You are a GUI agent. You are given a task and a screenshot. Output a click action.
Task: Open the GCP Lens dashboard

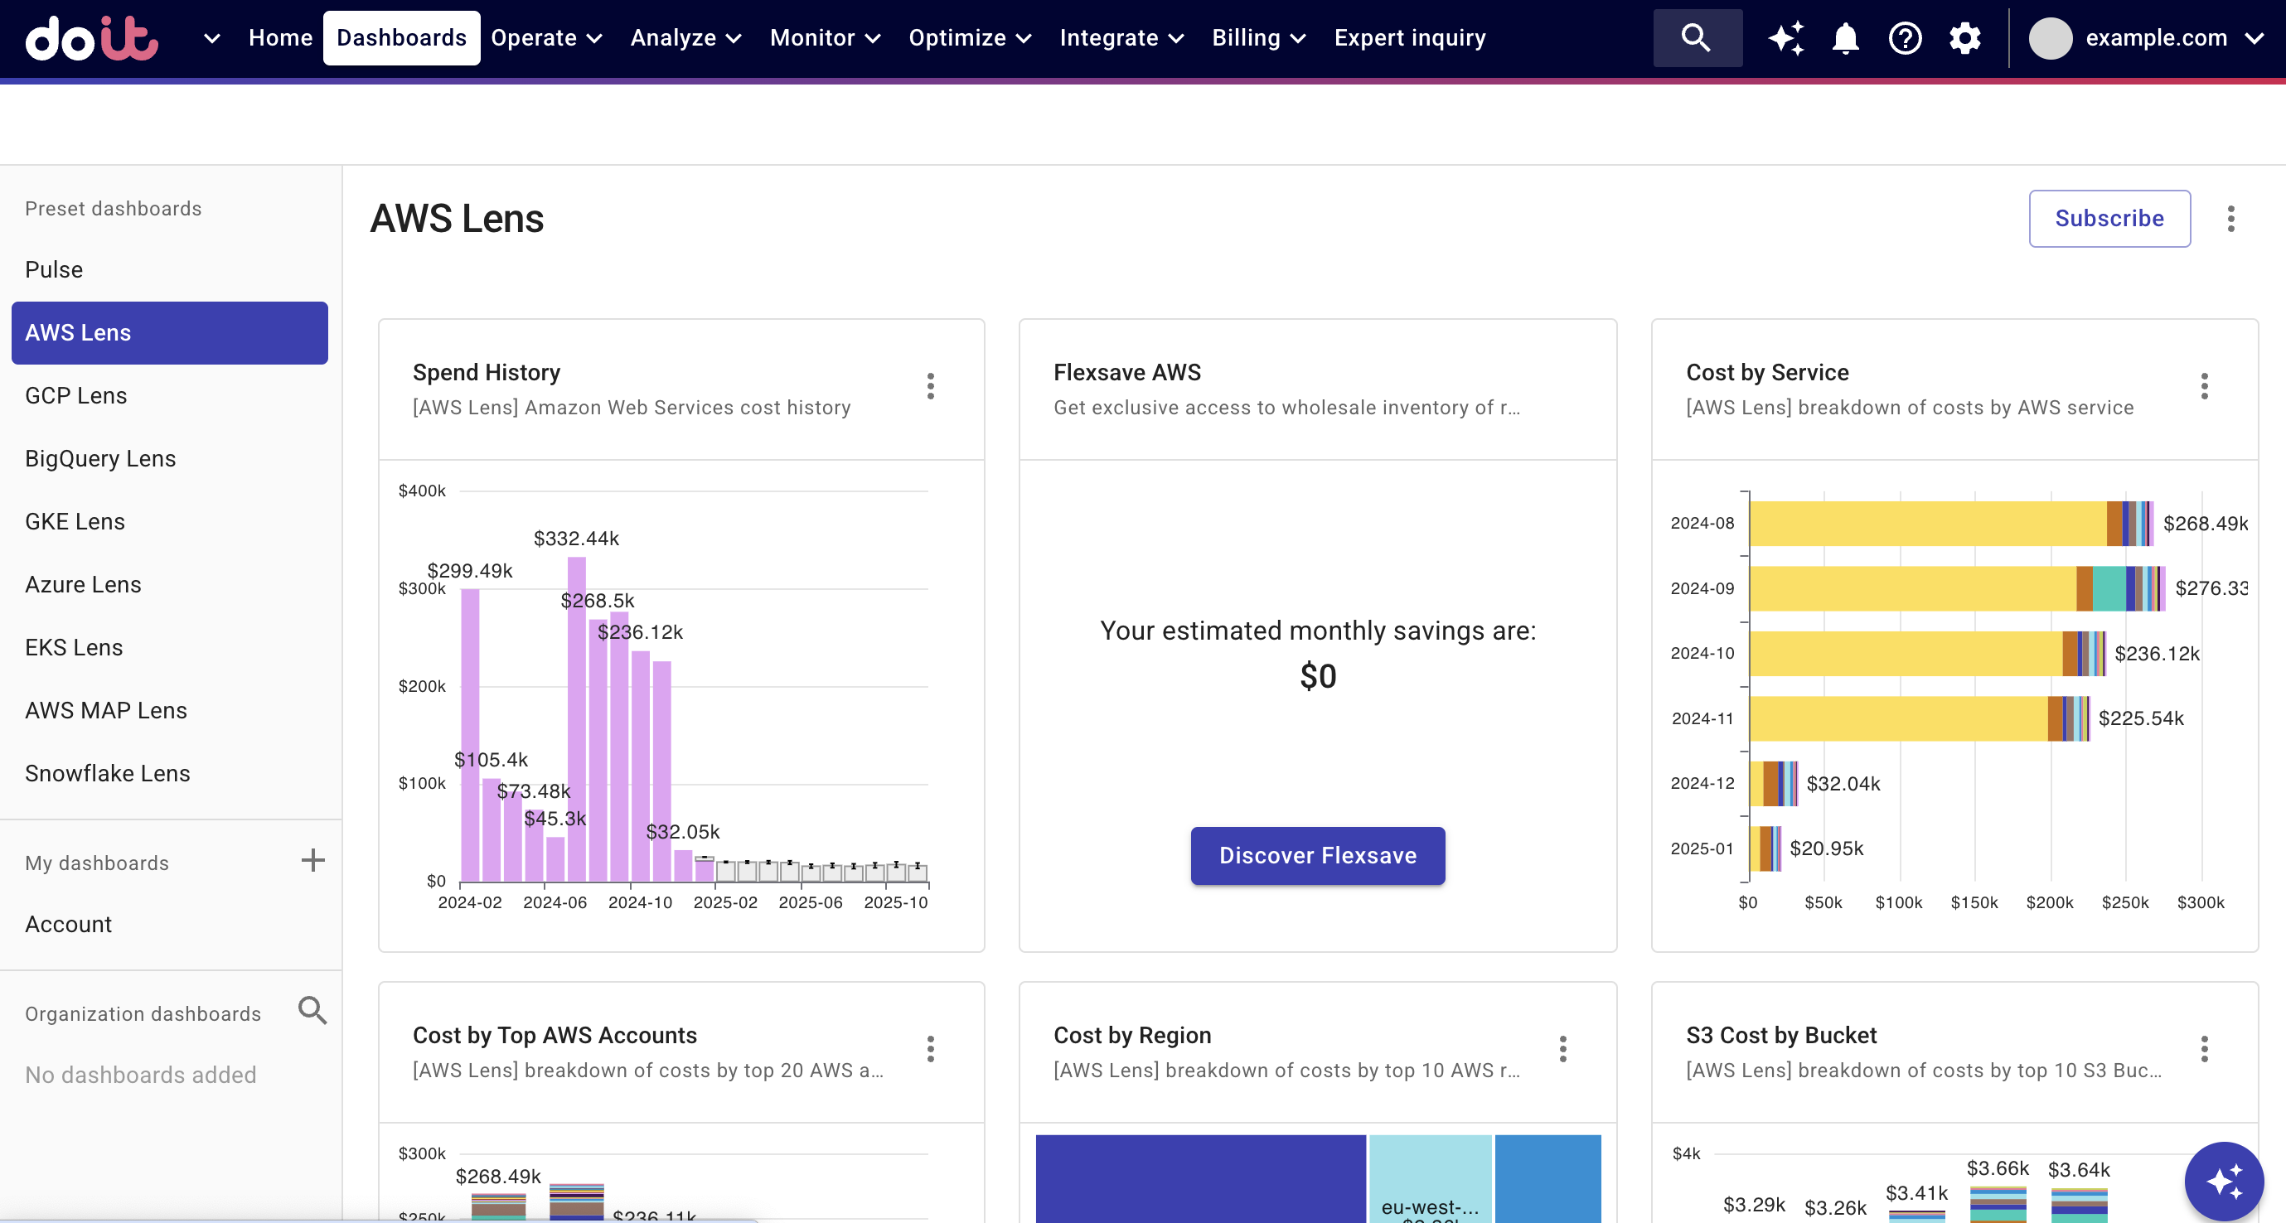tap(169, 395)
